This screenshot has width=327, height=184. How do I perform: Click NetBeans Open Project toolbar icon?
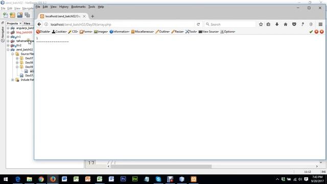pyautogui.click(x=20, y=15)
